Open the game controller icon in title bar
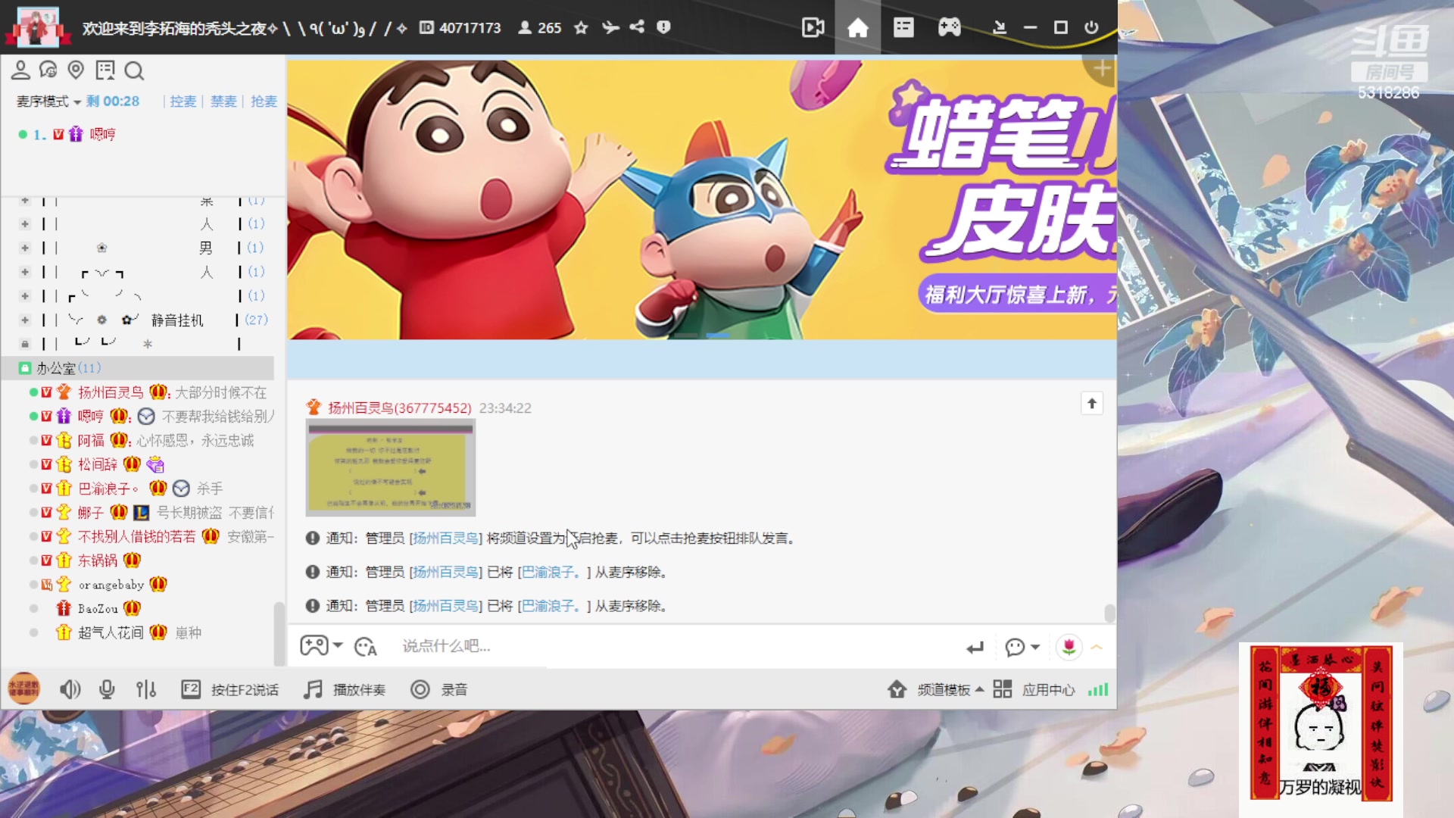The image size is (1454, 818). pyautogui.click(x=949, y=28)
